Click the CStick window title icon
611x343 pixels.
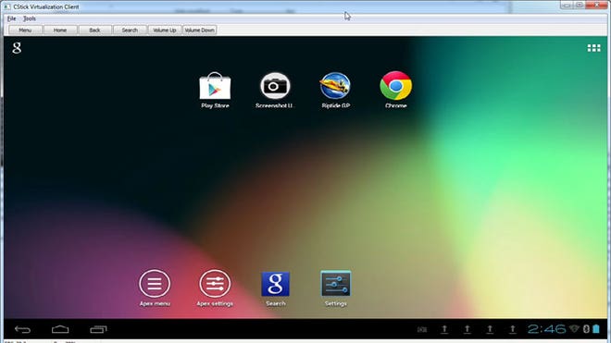coord(7,6)
